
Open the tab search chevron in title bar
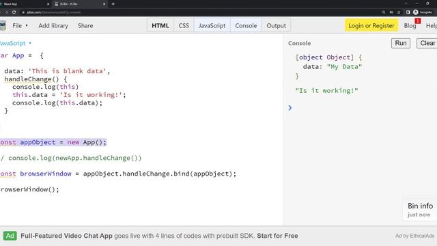[406, 3]
